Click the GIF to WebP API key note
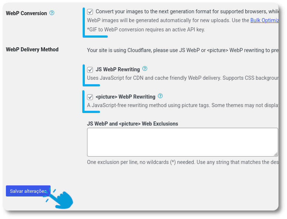Screen dimensions: 287x219 [x=146, y=30]
